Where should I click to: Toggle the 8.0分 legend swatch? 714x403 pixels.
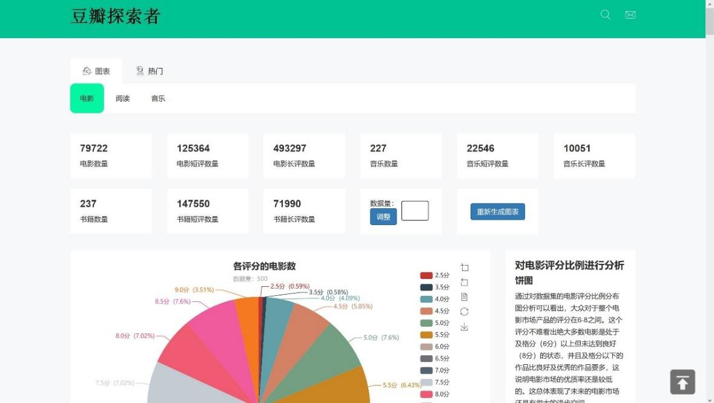coord(426,395)
